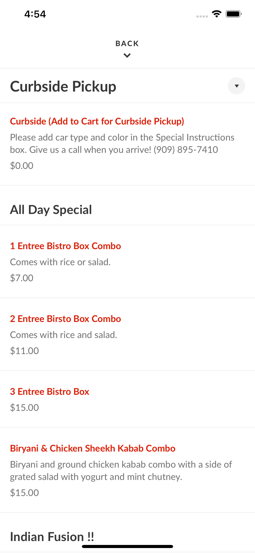Open Biryani & Chicken Sheekh Kabab Combo
The width and height of the screenshot is (255, 553).
93,448
